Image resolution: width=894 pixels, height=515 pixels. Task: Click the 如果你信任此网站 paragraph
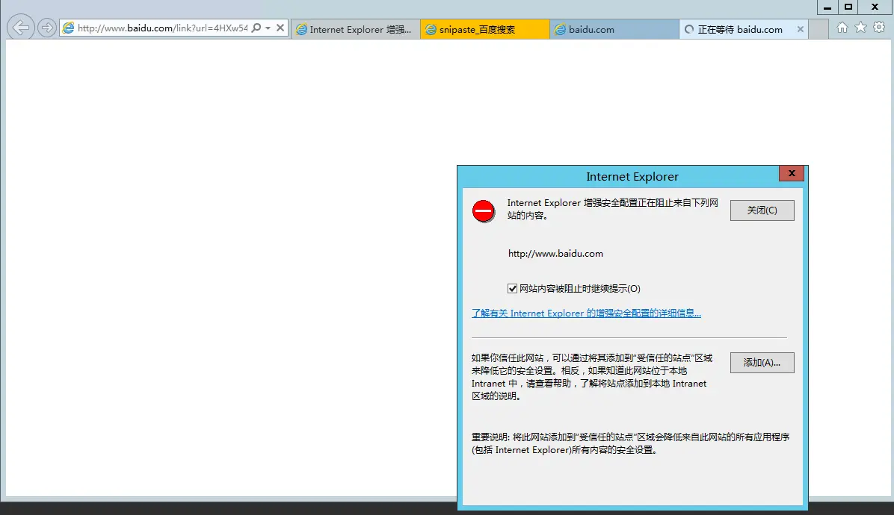point(592,377)
